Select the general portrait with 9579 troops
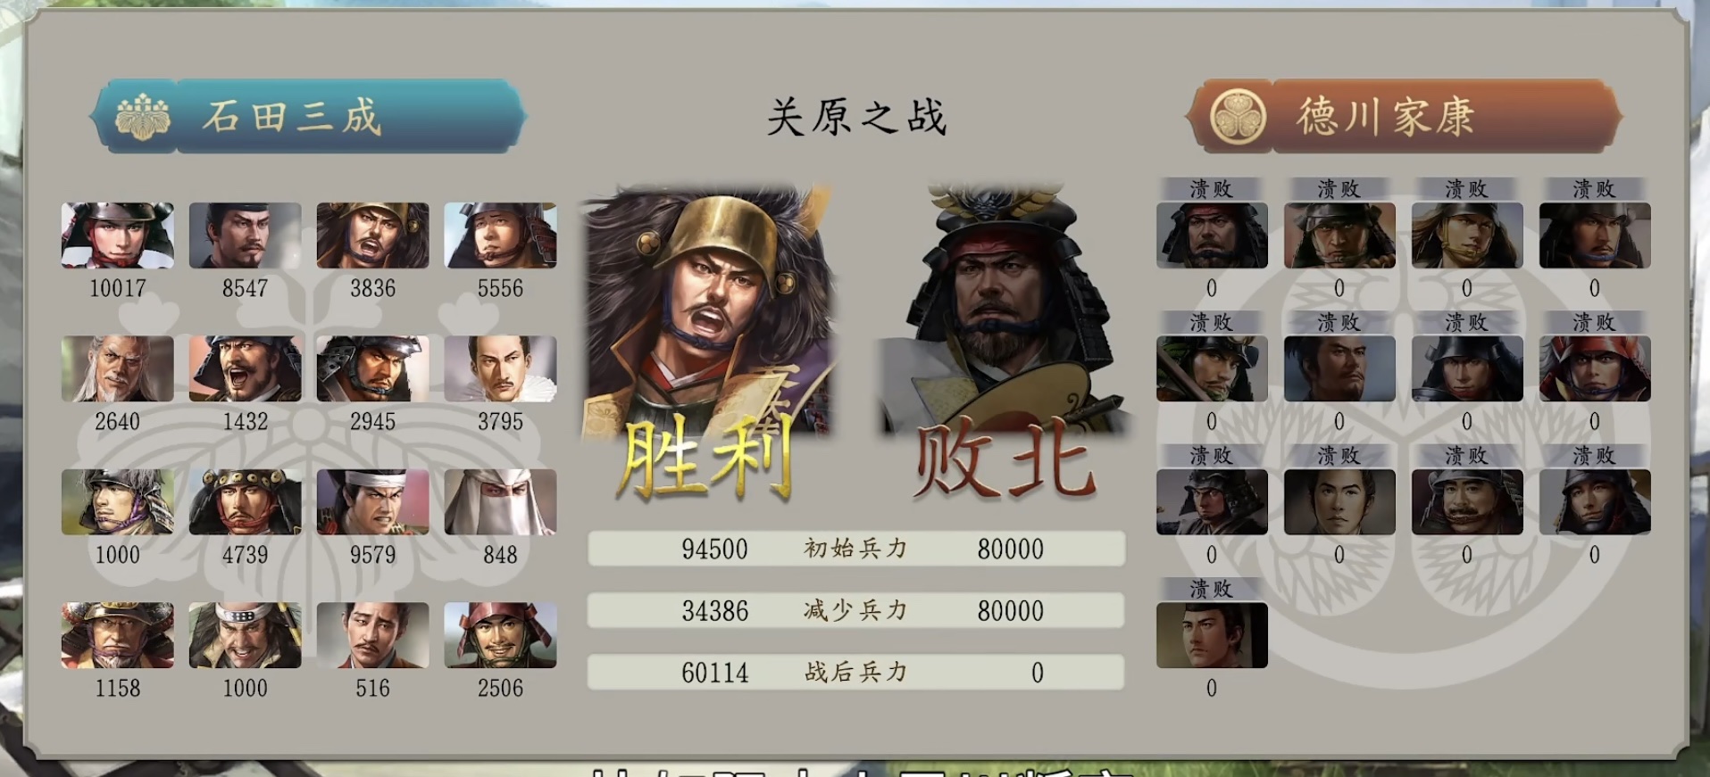The image size is (1710, 777). tap(373, 502)
